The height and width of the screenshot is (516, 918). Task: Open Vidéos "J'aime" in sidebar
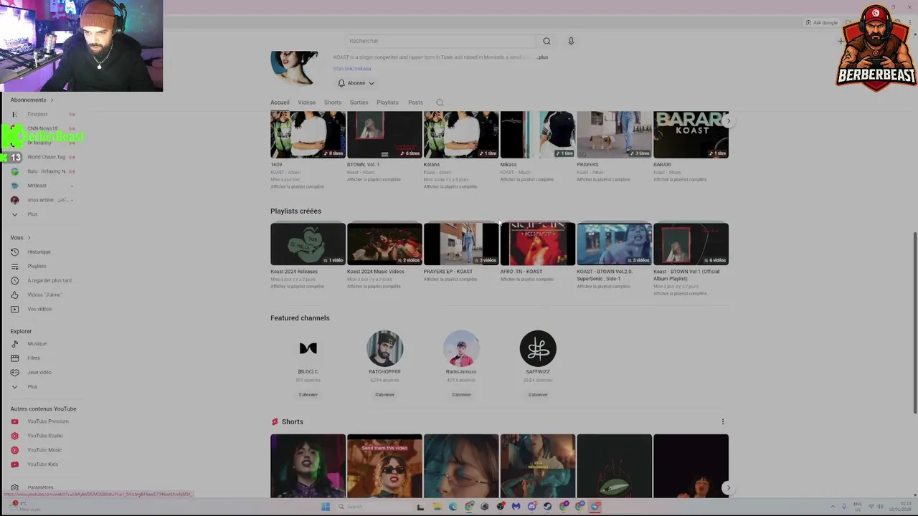click(x=44, y=295)
